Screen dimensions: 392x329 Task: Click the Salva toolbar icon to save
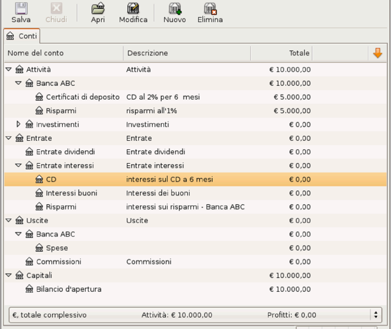click(x=21, y=11)
